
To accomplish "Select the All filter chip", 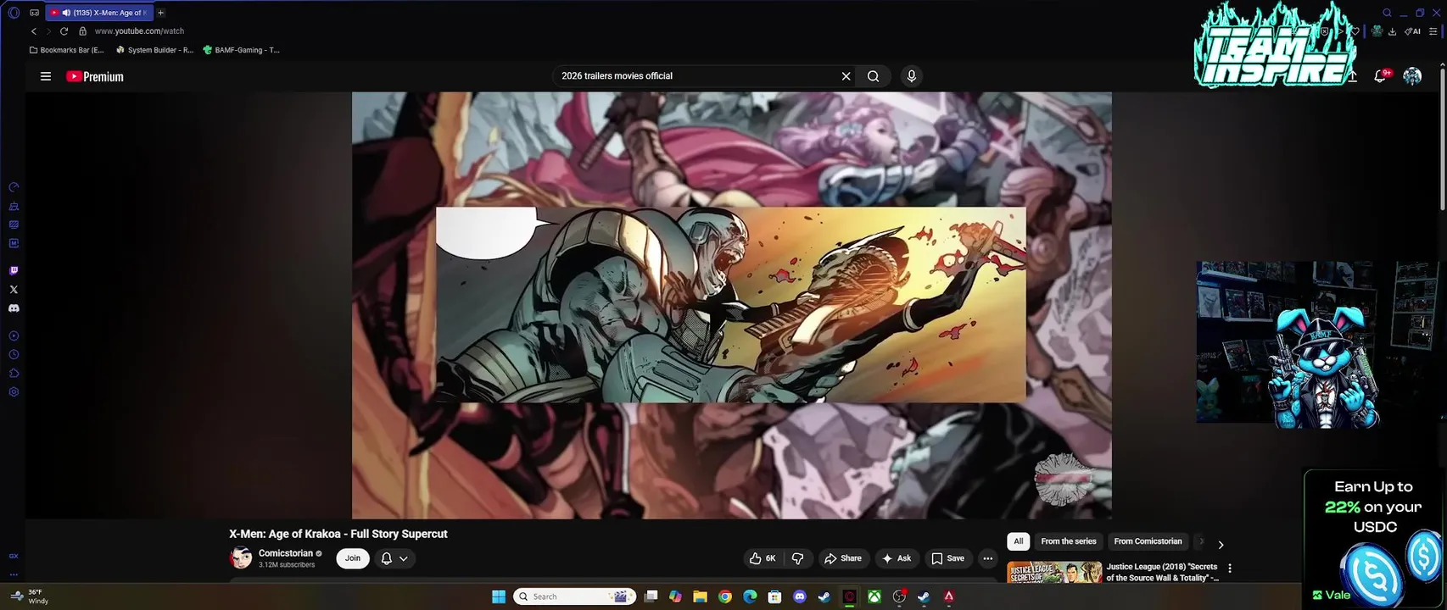I will point(1019,541).
